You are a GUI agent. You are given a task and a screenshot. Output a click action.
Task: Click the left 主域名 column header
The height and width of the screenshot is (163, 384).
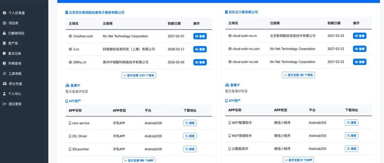(x=74, y=23)
